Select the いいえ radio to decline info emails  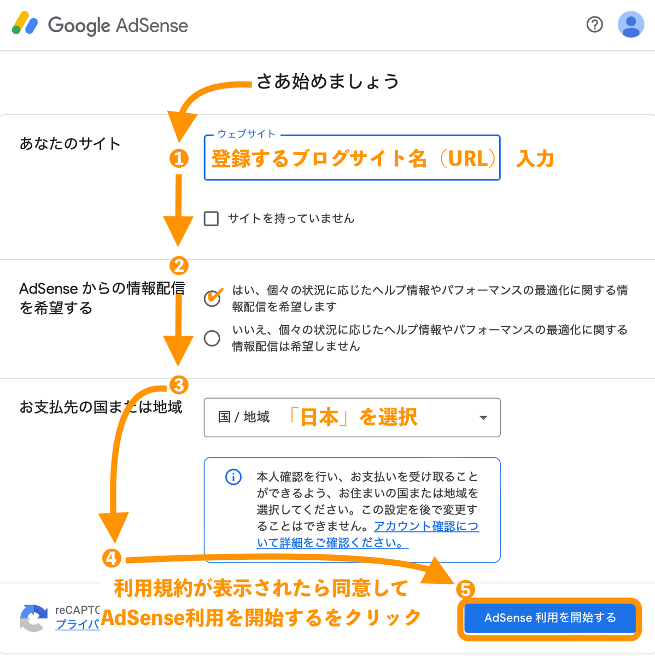coord(213,338)
